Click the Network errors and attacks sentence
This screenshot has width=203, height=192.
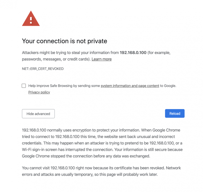[x=101, y=171]
